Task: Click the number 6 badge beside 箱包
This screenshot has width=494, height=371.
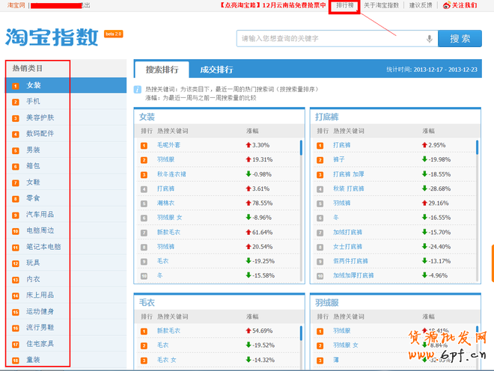Action: tap(15, 166)
